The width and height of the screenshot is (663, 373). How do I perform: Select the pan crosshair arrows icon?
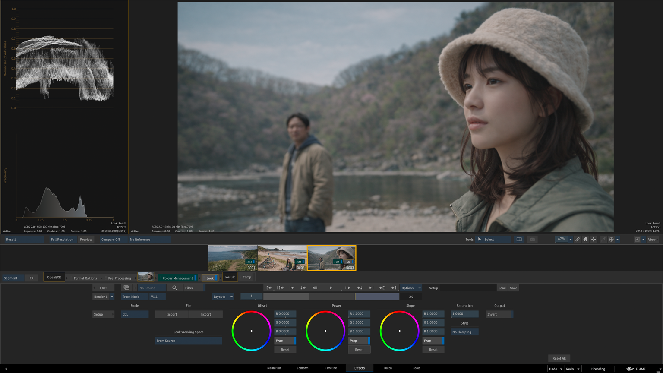594,240
